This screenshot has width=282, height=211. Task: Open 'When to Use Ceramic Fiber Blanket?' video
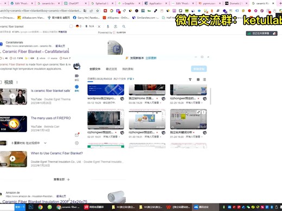coord(56,153)
